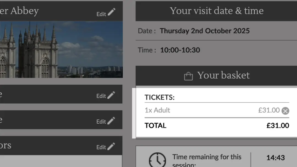Click the '1x Adult' ticket line
This screenshot has width=297, height=167.
[x=157, y=110]
